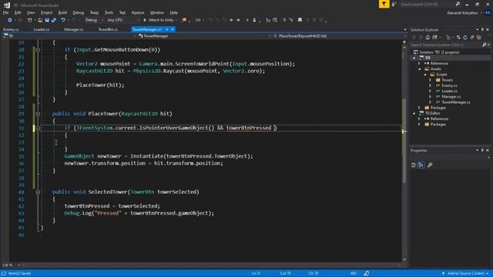Click the account avatar badge
The height and width of the screenshot is (277, 493).
(488, 12)
